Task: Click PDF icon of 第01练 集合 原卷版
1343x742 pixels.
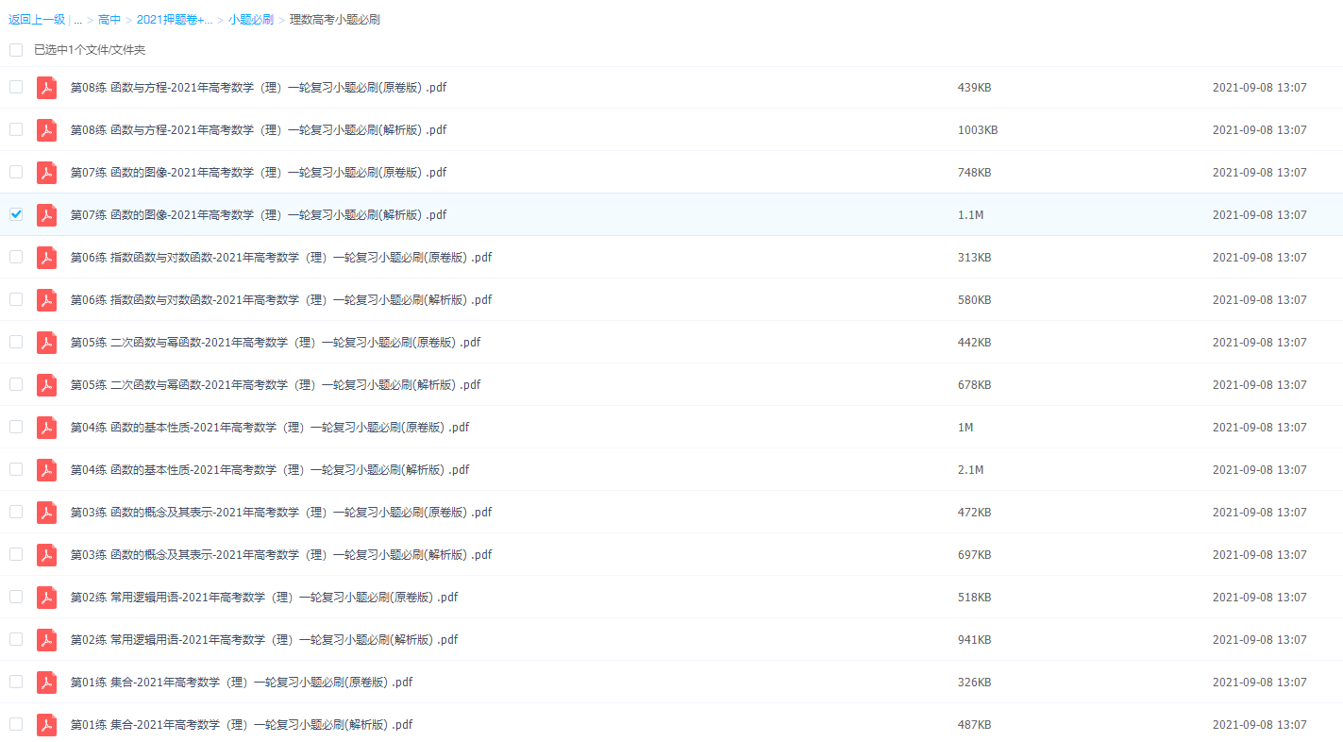Action: 46,683
